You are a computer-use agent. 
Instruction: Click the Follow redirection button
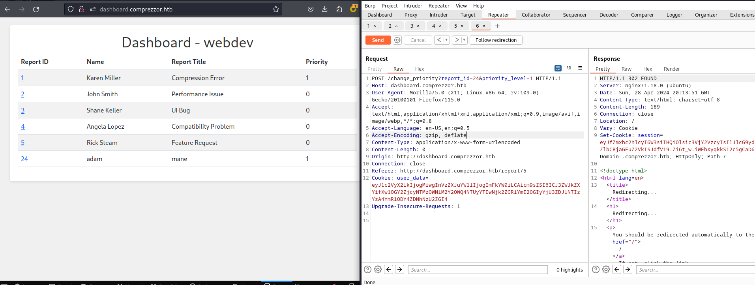pyautogui.click(x=496, y=40)
